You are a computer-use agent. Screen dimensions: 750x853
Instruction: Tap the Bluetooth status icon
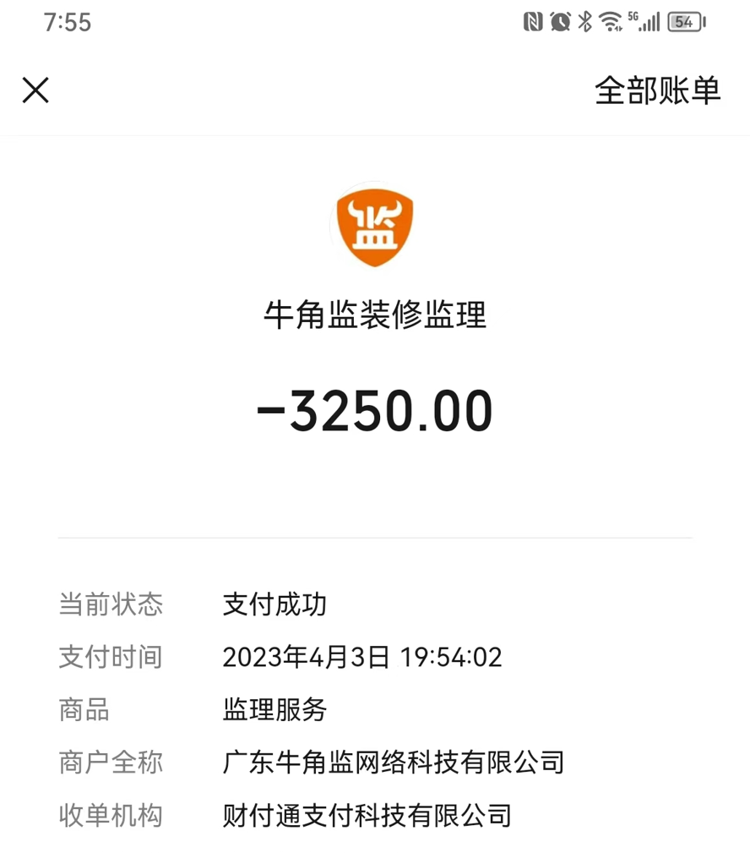(585, 22)
